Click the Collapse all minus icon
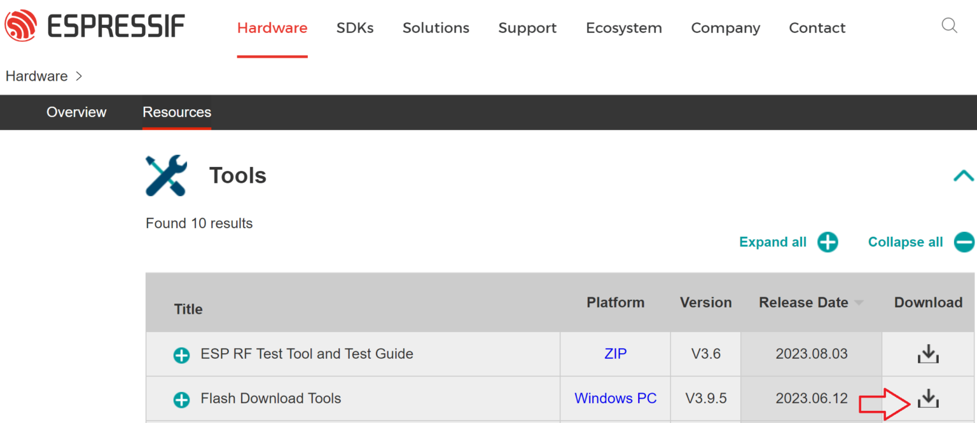 pos(964,242)
